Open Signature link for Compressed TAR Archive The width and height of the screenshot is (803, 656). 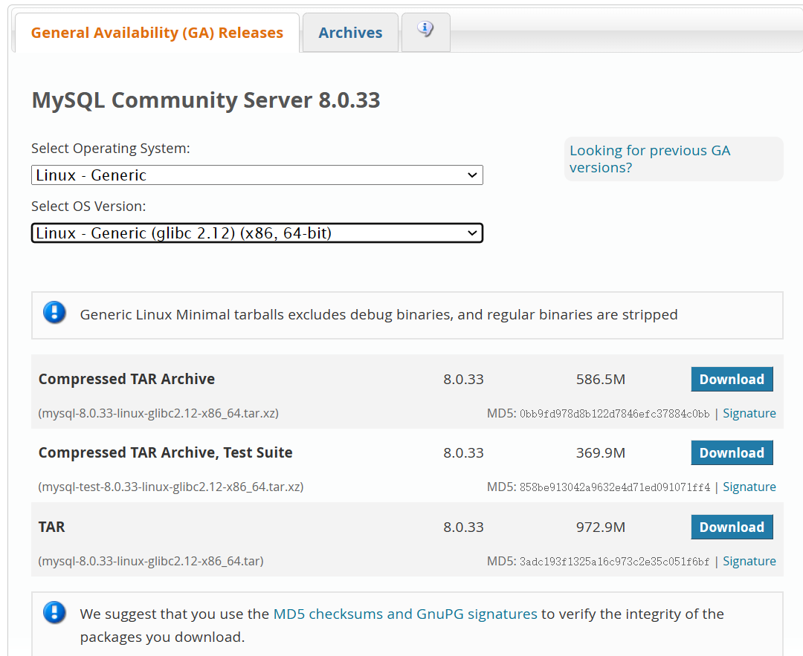749,413
